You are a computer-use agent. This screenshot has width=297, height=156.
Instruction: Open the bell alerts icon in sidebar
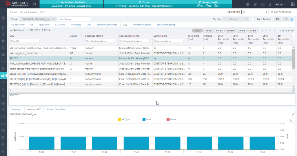click(x=3, y=89)
